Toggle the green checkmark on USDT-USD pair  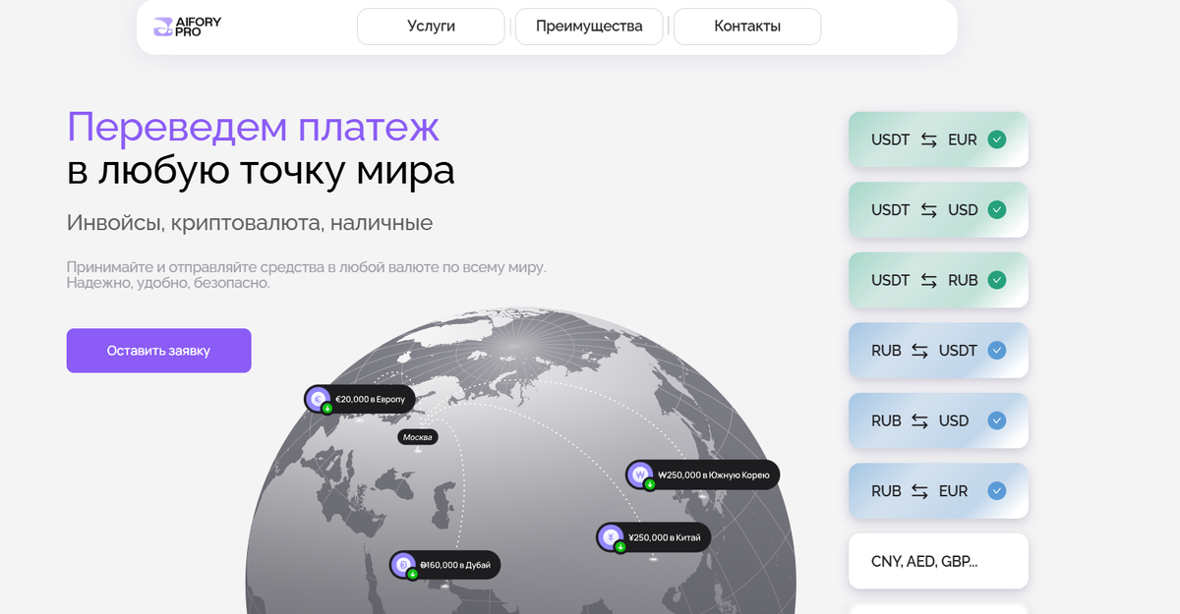(996, 209)
